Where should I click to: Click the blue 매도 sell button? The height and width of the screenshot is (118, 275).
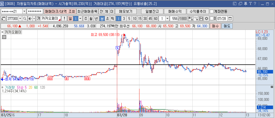pos(227,26)
